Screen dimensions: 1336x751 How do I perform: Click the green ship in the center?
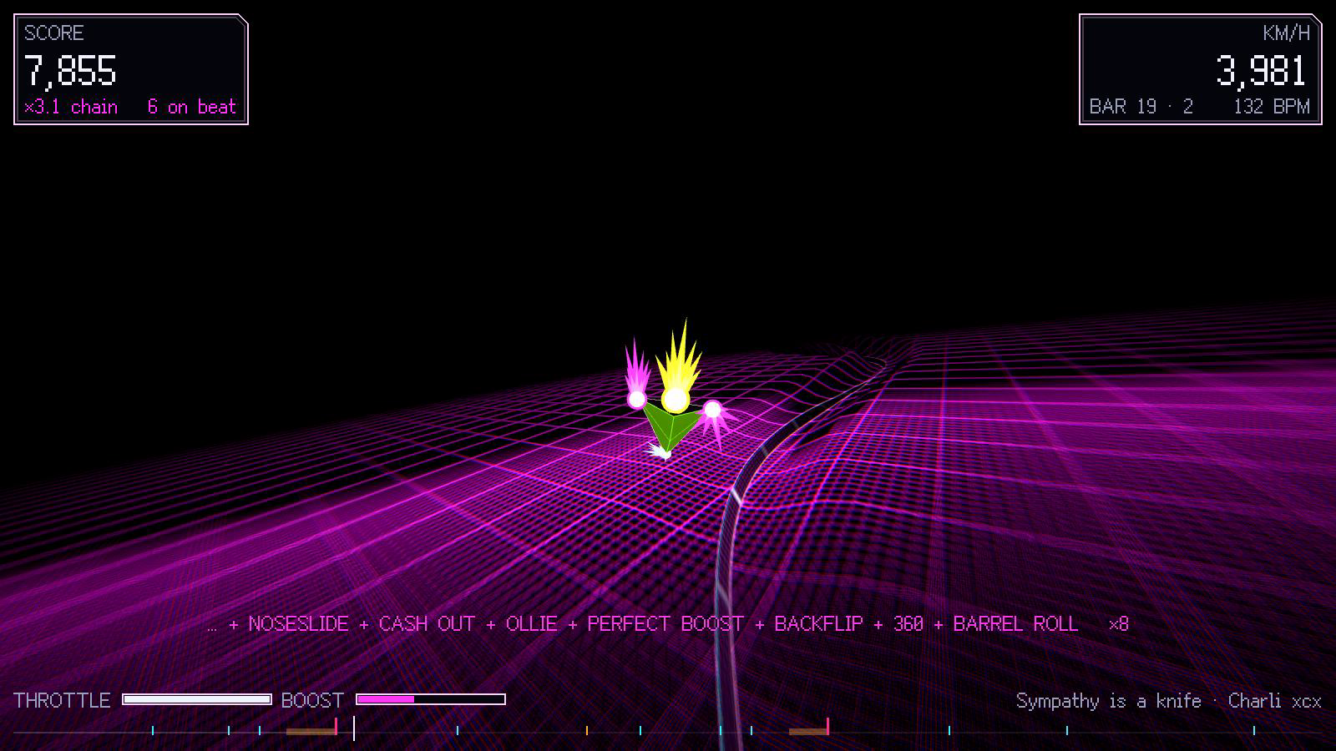[671, 430]
